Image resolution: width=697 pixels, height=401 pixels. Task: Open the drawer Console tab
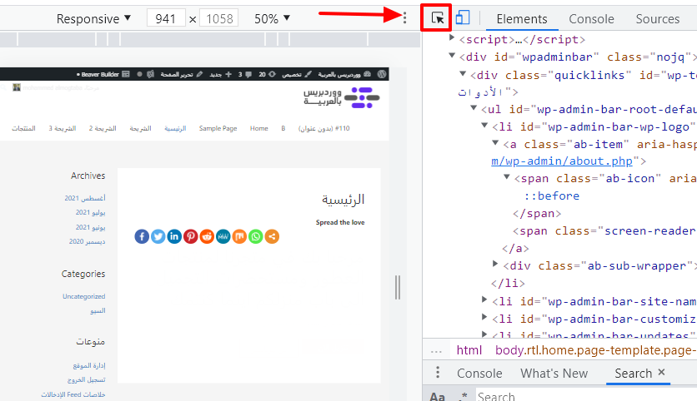[479, 374]
